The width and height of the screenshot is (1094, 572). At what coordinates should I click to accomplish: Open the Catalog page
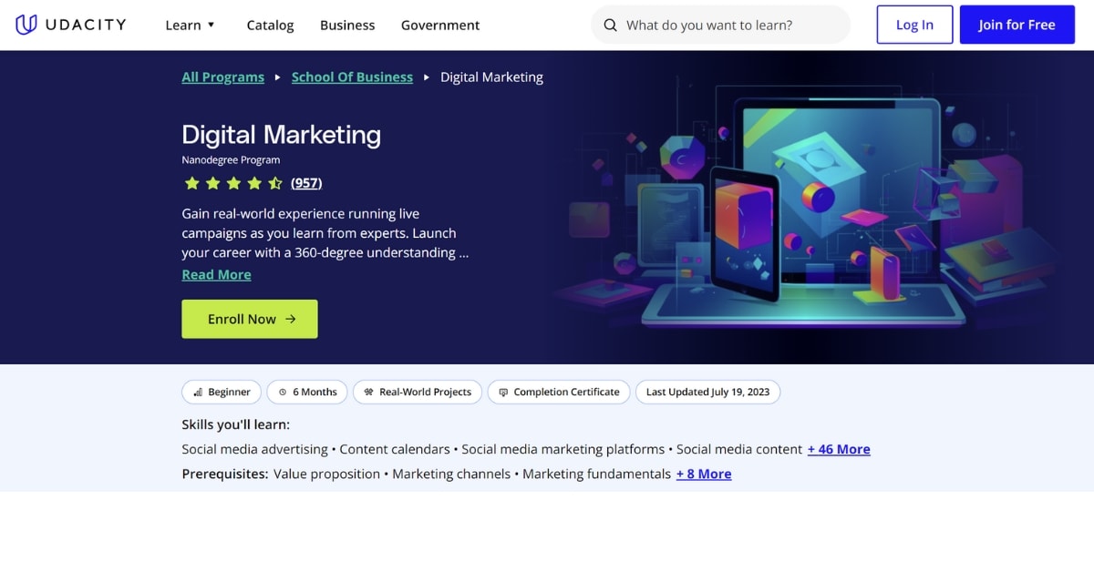pyautogui.click(x=270, y=26)
